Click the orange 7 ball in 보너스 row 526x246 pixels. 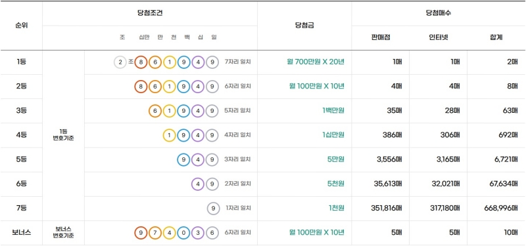[x=155, y=233]
